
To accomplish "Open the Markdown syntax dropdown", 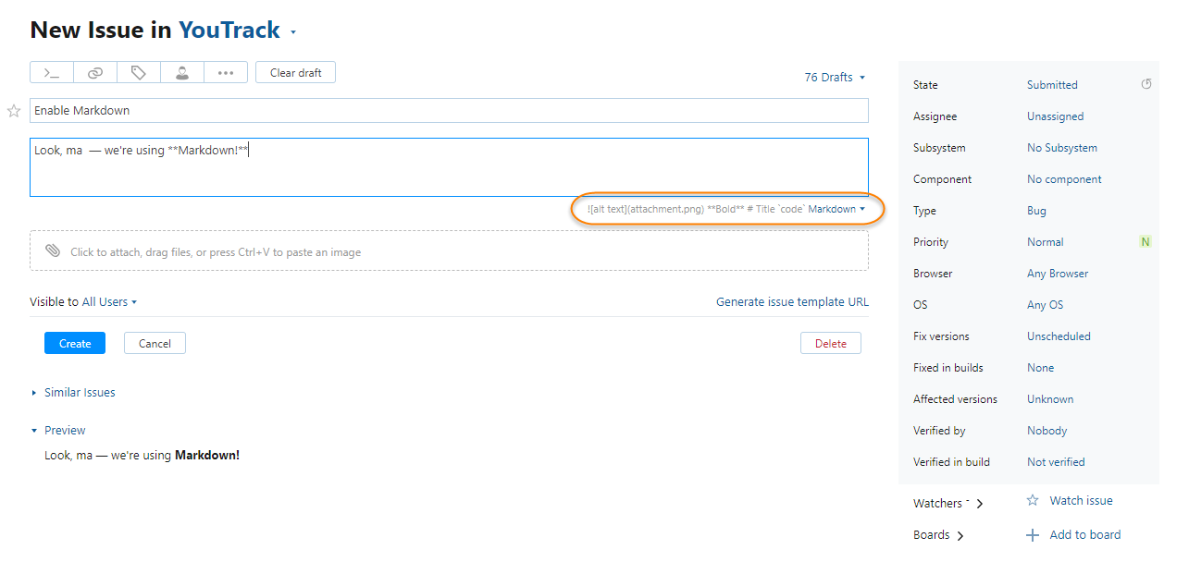I will 836,209.
